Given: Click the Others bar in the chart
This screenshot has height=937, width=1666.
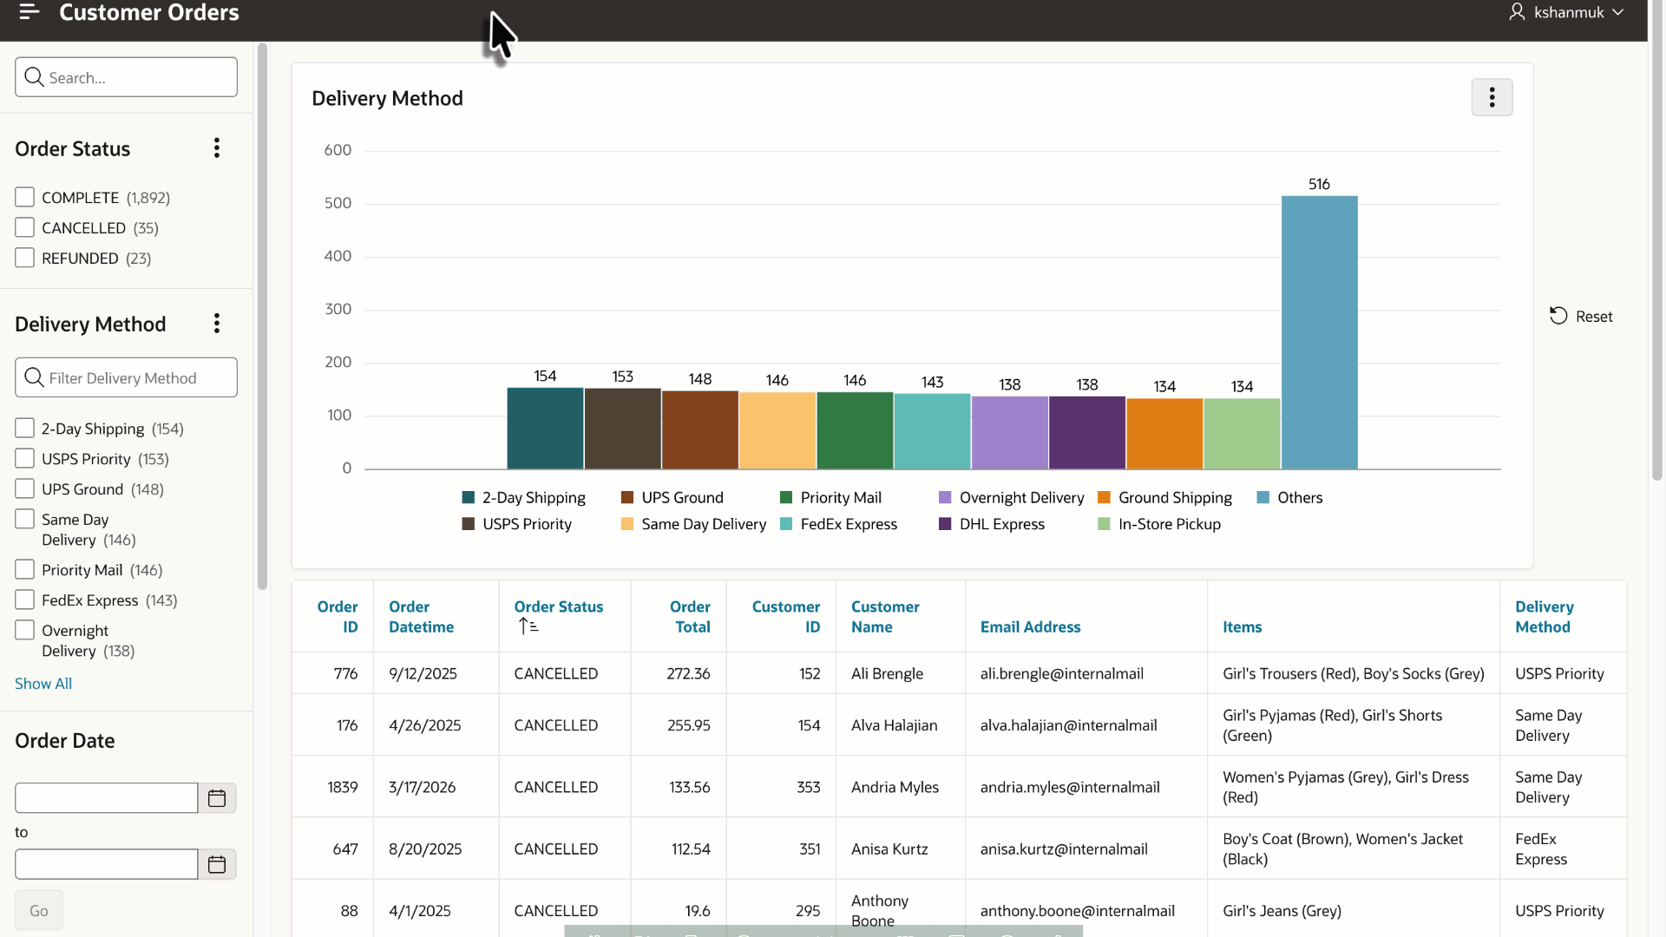Looking at the screenshot, I should pyautogui.click(x=1319, y=332).
